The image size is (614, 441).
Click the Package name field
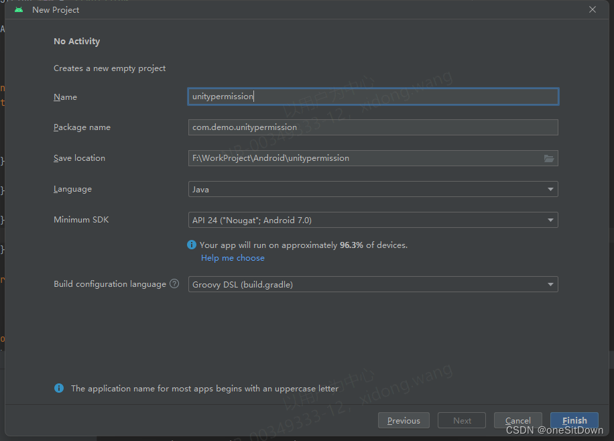coord(373,127)
